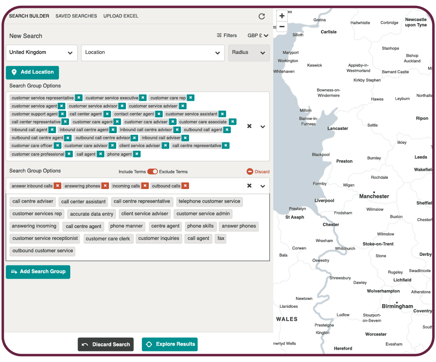The height and width of the screenshot is (362, 436).
Task: Open the Radius dropdown
Action: click(249, 53)
